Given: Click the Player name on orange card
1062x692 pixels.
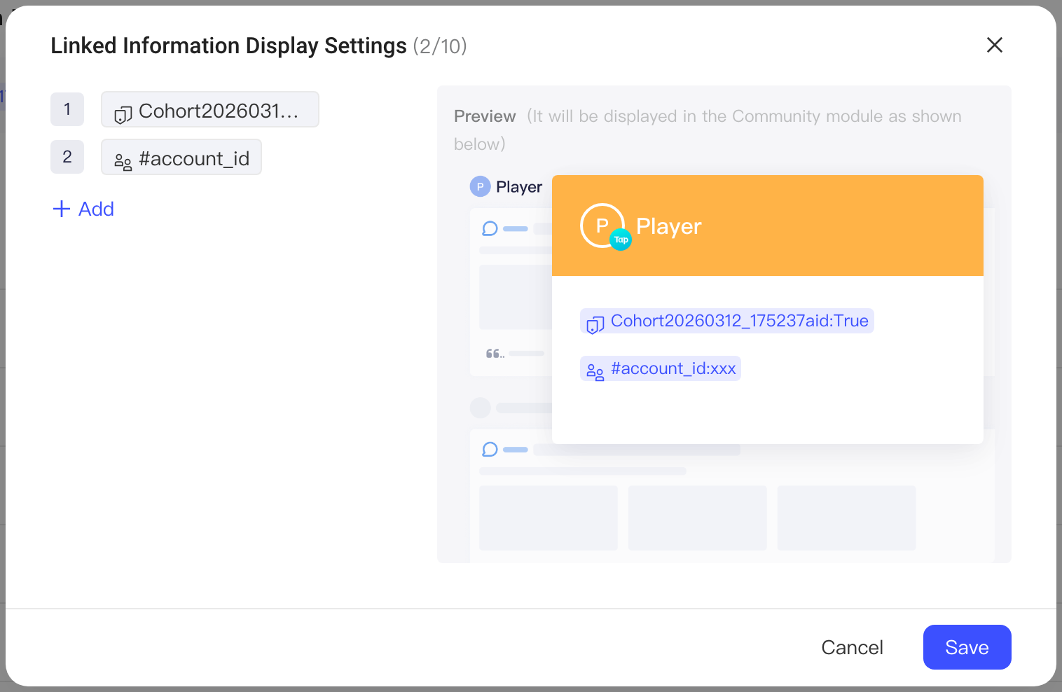Looking at the screenshot, I should [668, 227].
